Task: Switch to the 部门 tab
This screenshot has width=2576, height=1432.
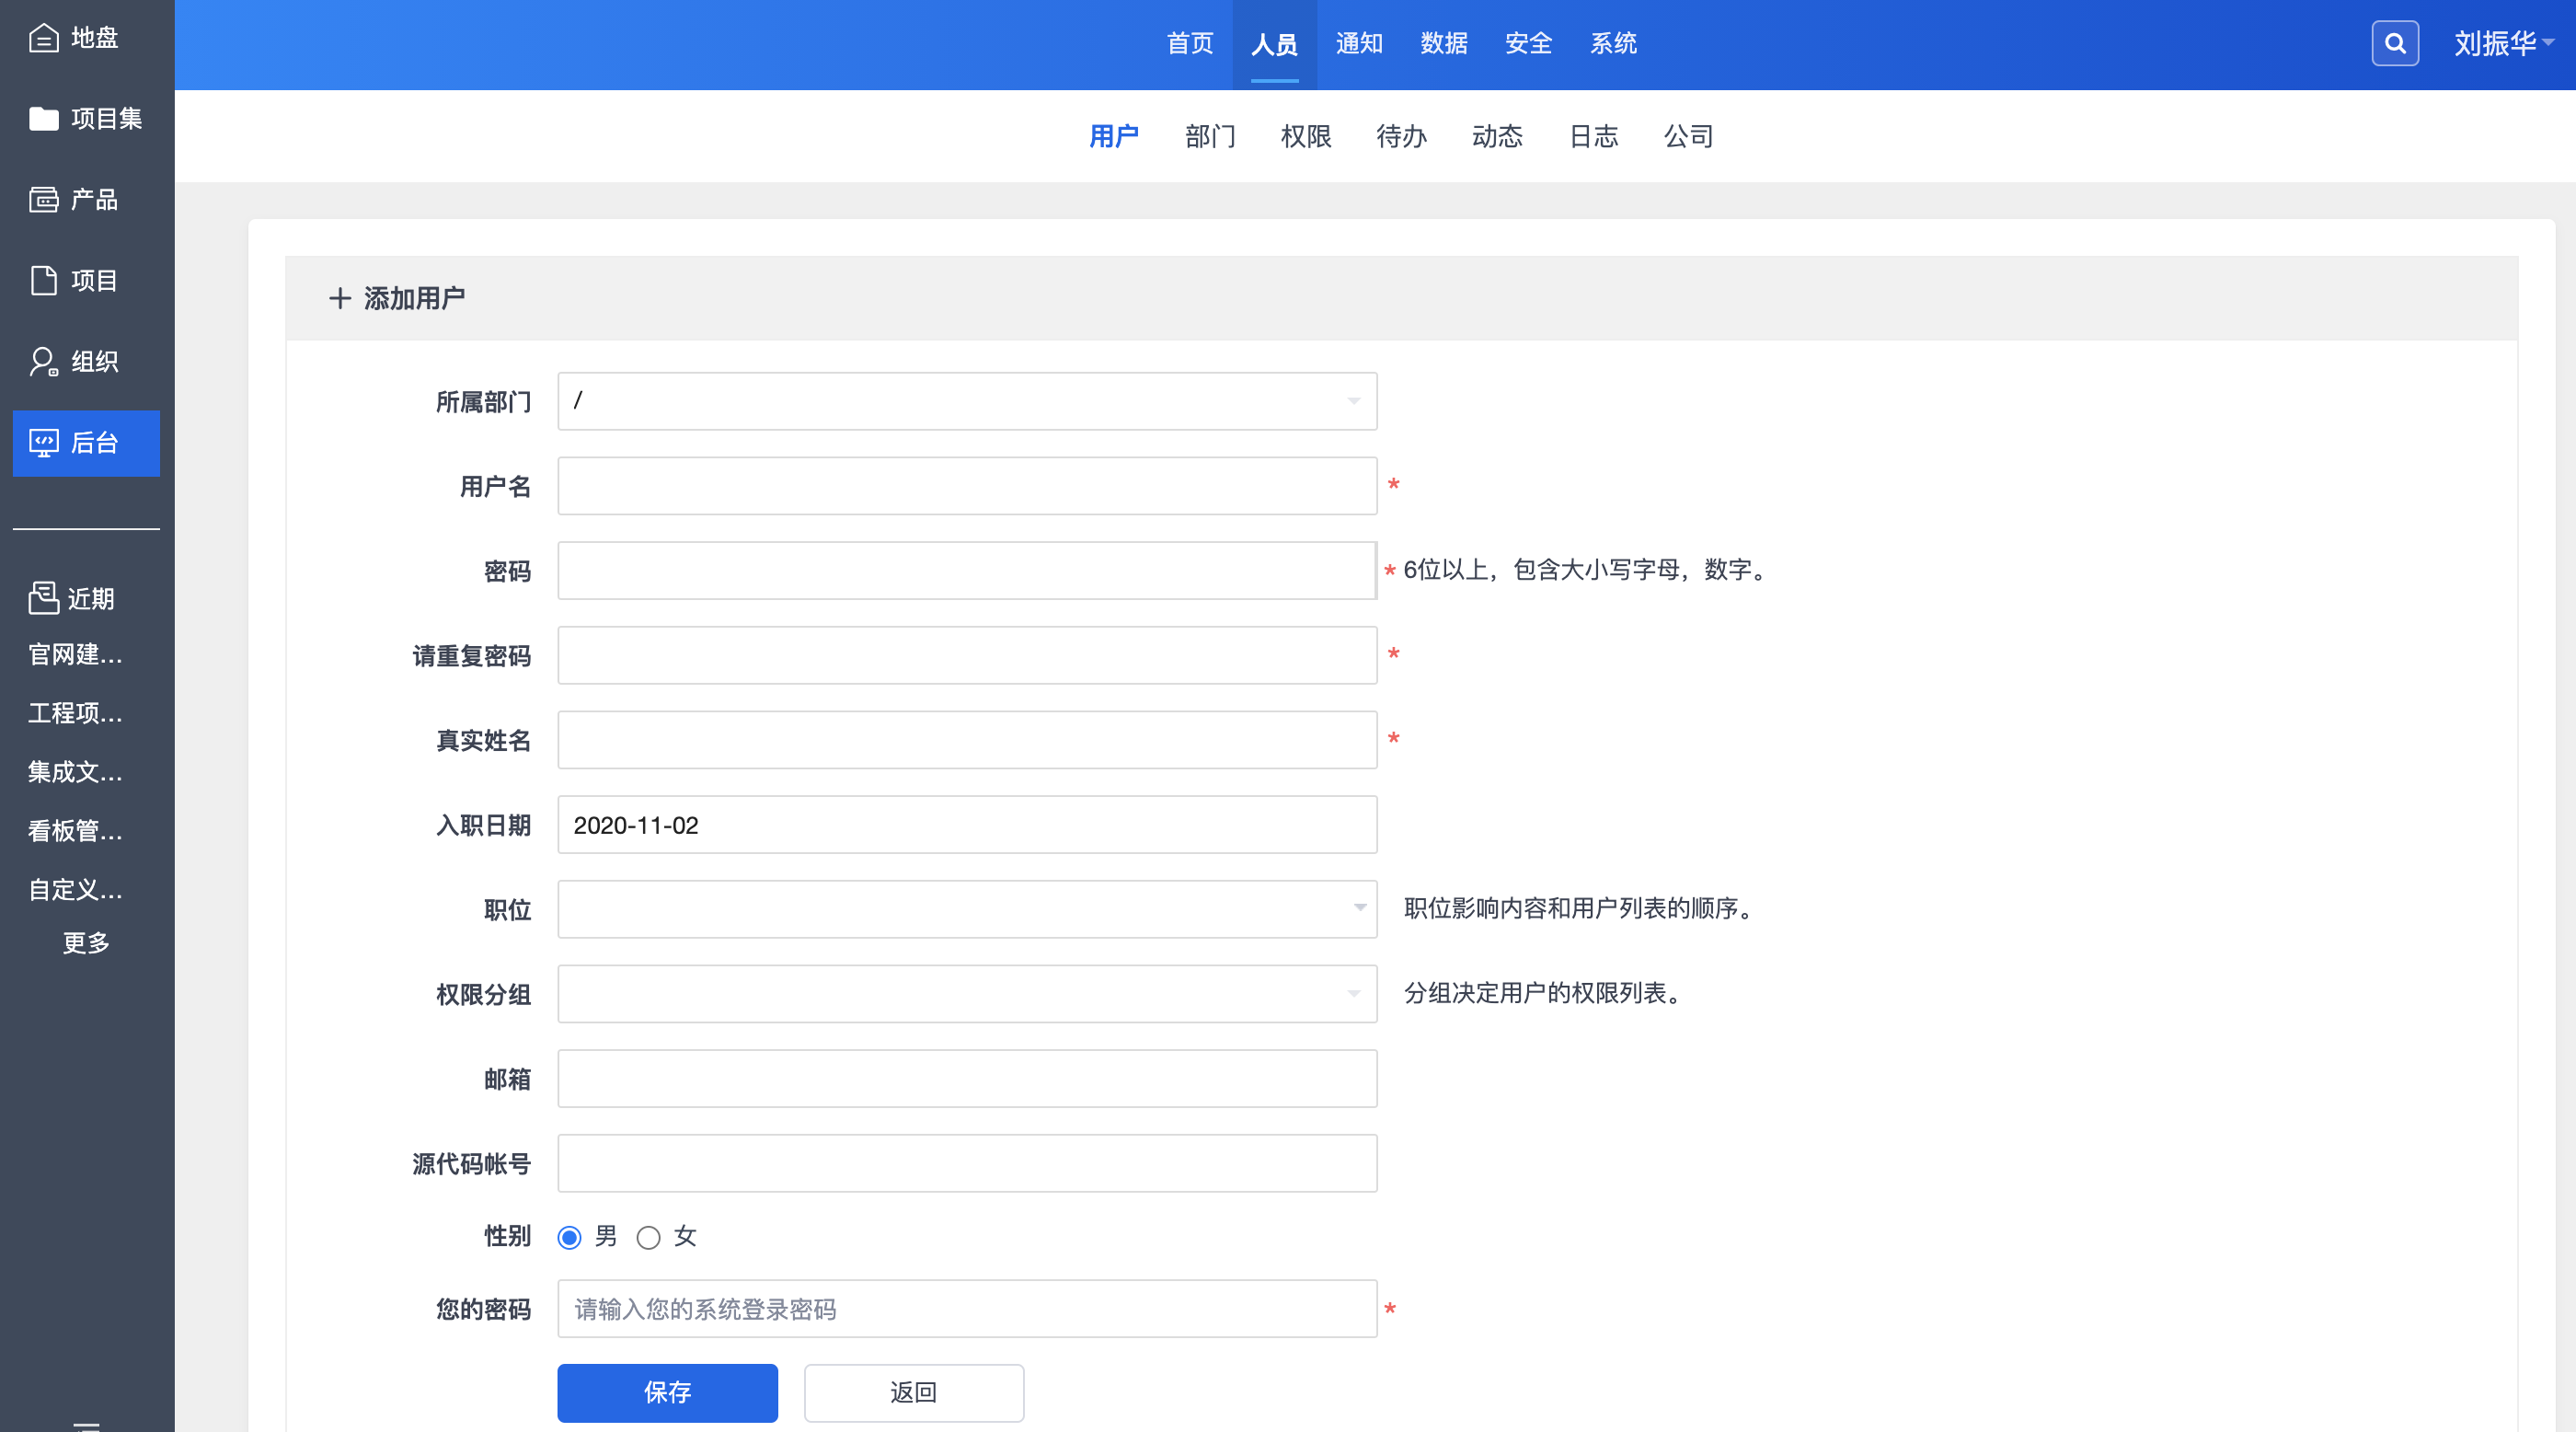Action: 1210,136
